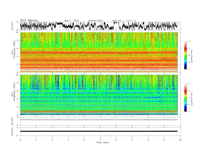
Task: Click time axis tick label '6'
Action: [116, 140]
